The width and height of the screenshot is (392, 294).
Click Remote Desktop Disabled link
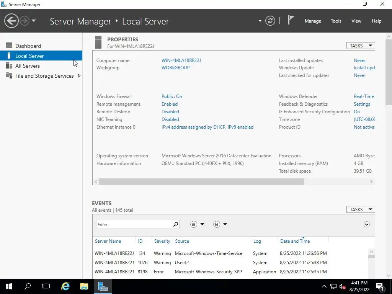pos(170,111)
